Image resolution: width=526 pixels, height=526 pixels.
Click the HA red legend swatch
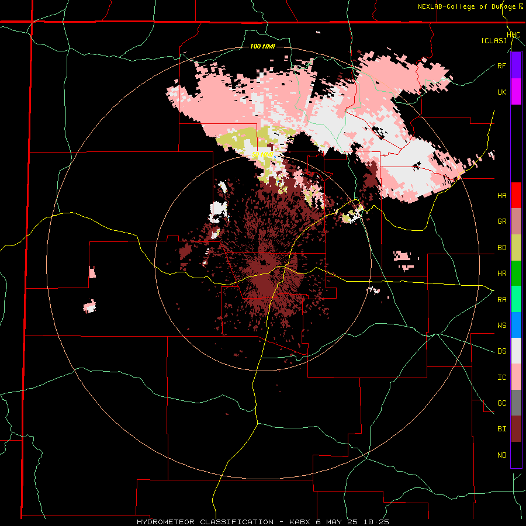pyautogui.click(x=516, y=195)
